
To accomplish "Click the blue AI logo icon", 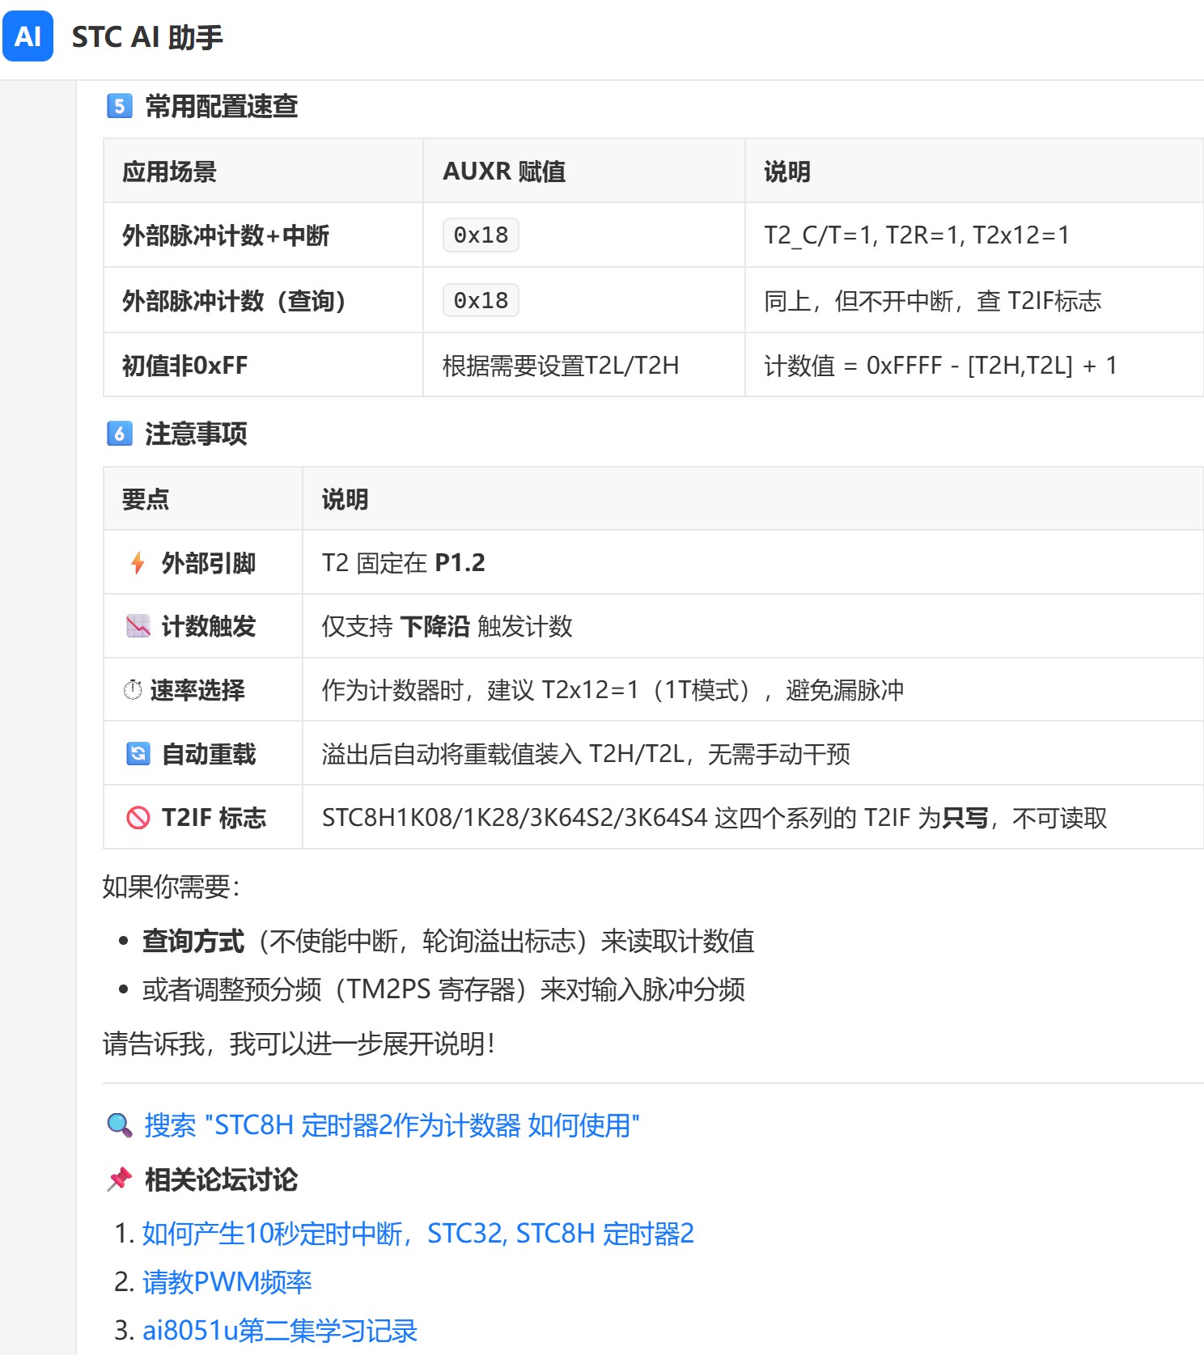I will (28, 36).
